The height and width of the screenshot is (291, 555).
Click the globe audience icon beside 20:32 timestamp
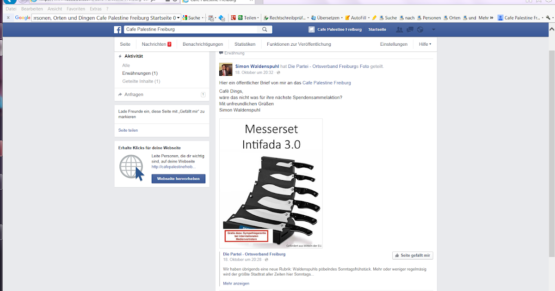point(278,73)
